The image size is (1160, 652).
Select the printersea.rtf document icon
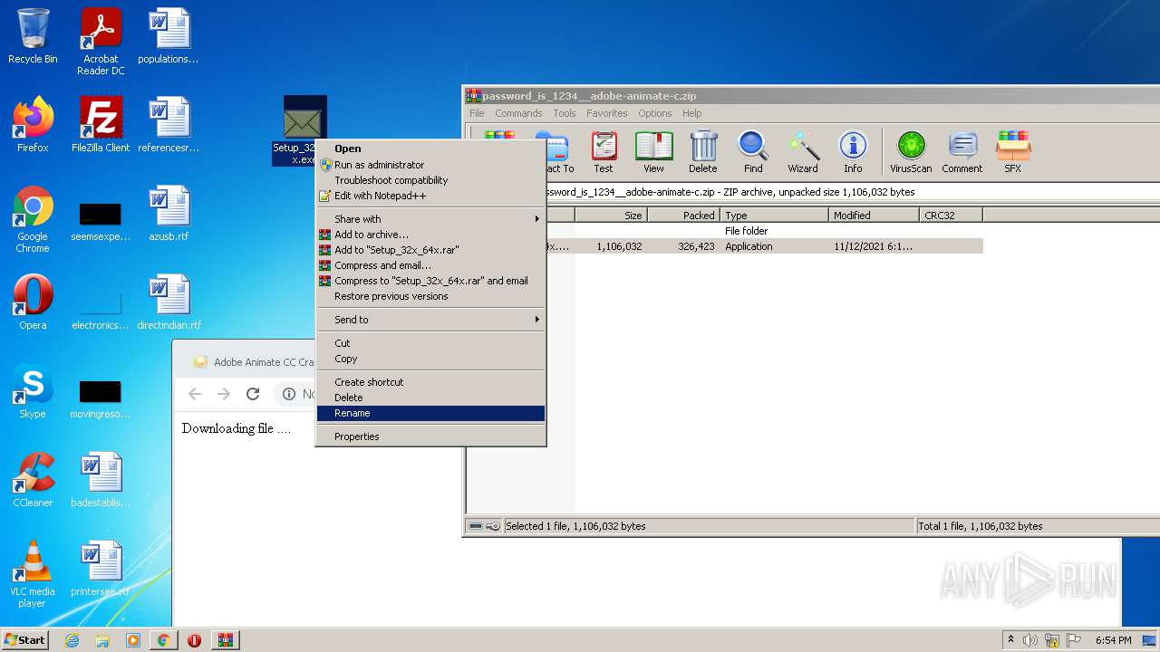[101, 569]
